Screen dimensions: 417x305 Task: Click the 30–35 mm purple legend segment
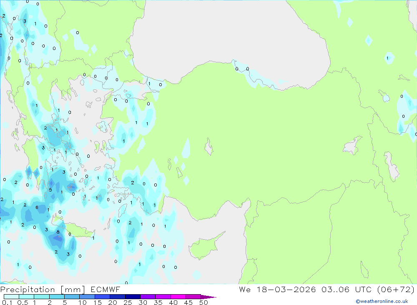click(148, 297)
